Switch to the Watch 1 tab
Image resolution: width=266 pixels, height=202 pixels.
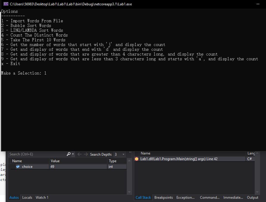[x=42, y=198]
